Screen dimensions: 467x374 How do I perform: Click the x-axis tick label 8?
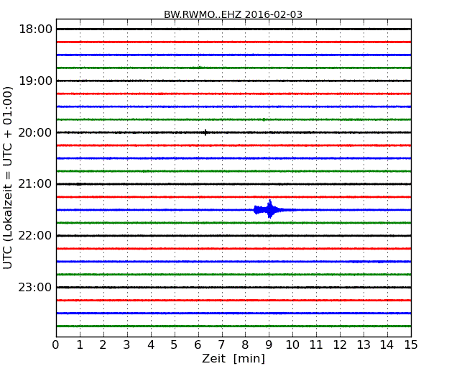pyautogui.click(x=245, y=345)
